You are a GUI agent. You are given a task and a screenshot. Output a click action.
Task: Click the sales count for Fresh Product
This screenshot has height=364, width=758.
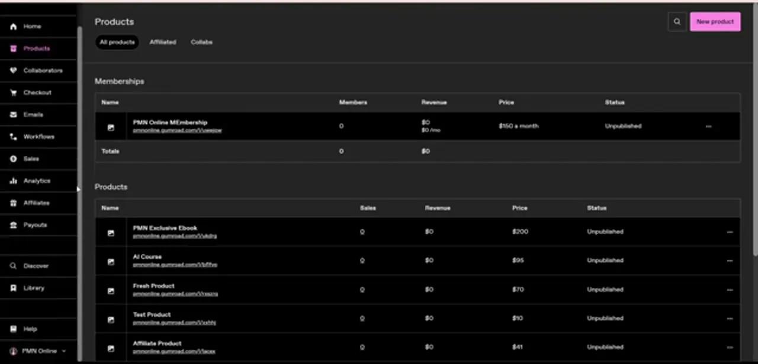(x=362, y=290)
